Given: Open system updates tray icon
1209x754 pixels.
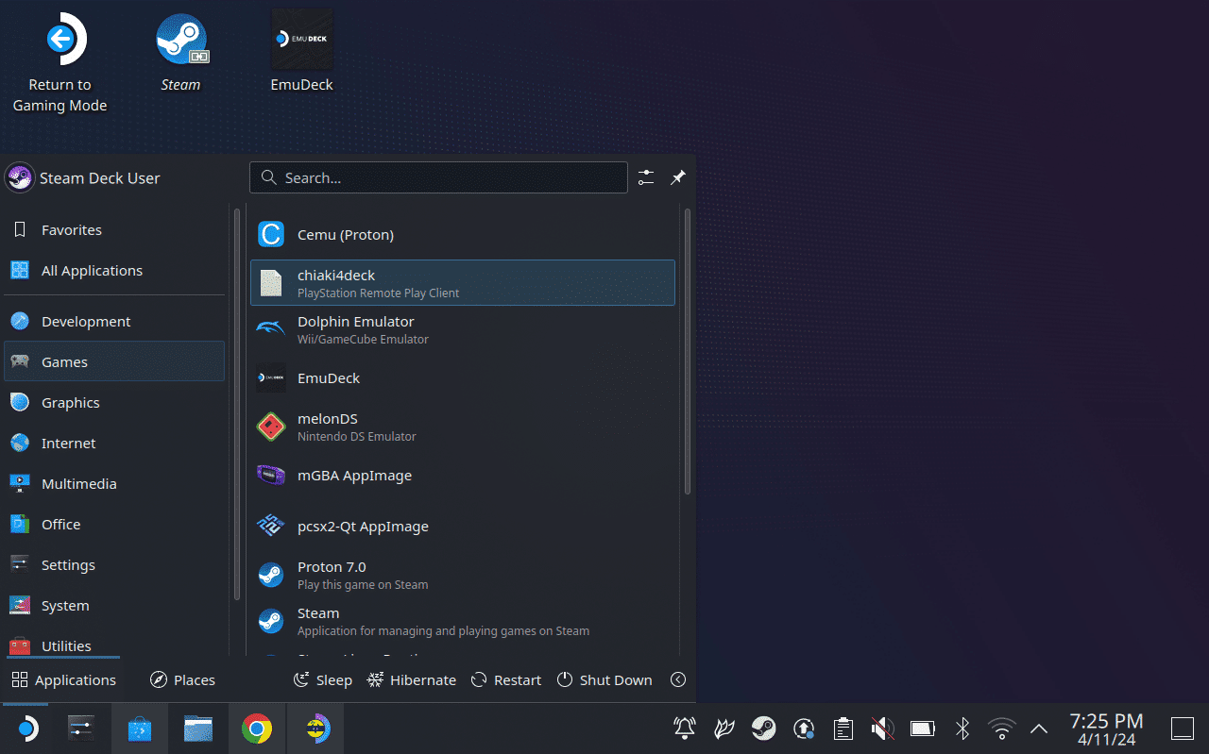Looking at the screenshot, I should point(804,729).
